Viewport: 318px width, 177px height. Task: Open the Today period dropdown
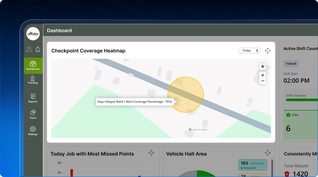click(249, 51)
